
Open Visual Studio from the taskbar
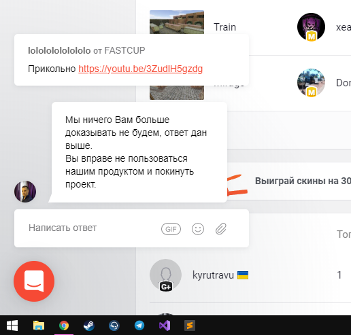165,325
